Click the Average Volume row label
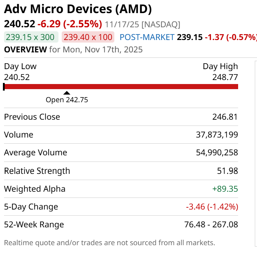 click(x=36, y=153)
